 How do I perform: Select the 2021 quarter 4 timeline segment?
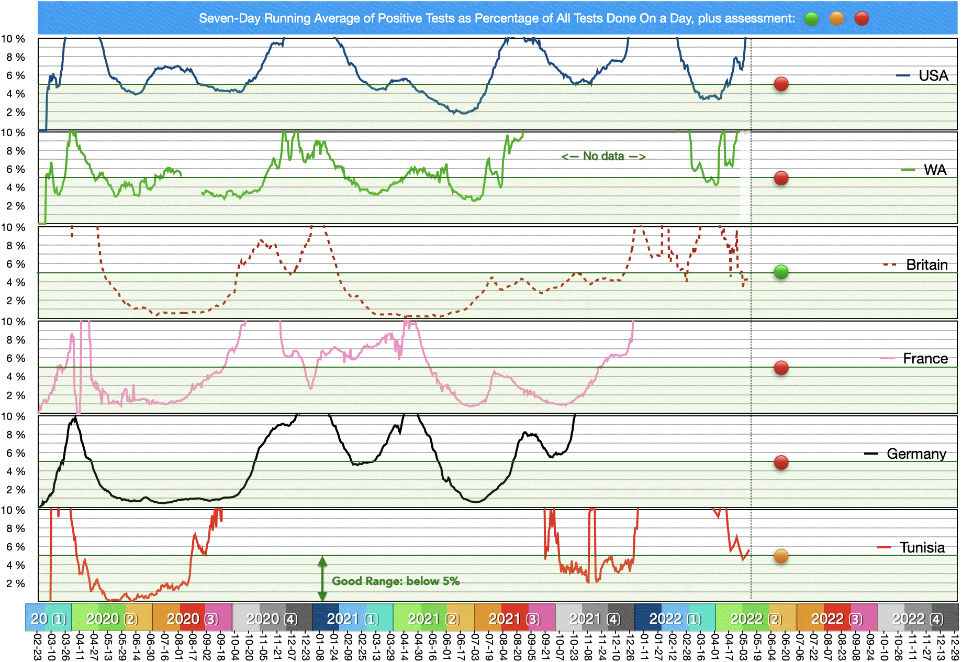(x=595, y=619)
